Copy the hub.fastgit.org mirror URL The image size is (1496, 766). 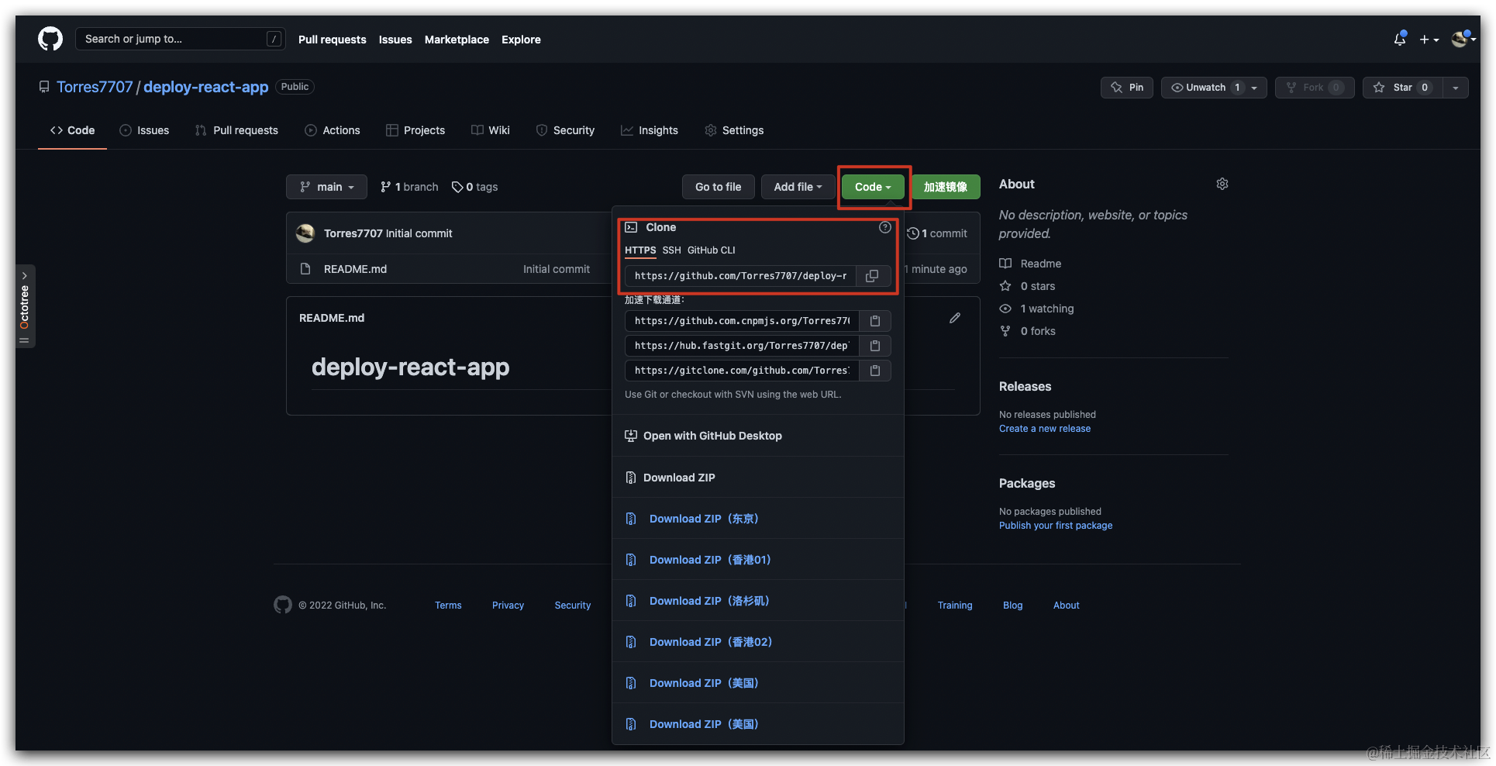[875, 346]
